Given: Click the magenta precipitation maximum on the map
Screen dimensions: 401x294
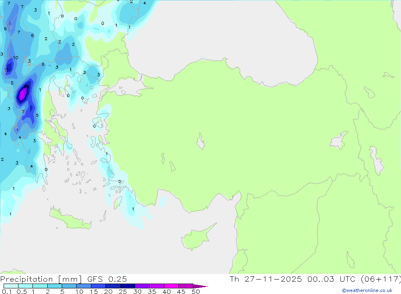Looking at the screenshot, I should tap(22, 94).
